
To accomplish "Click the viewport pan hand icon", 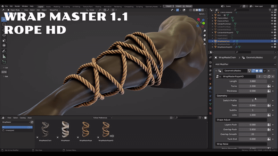I will [x=204, y=35].
